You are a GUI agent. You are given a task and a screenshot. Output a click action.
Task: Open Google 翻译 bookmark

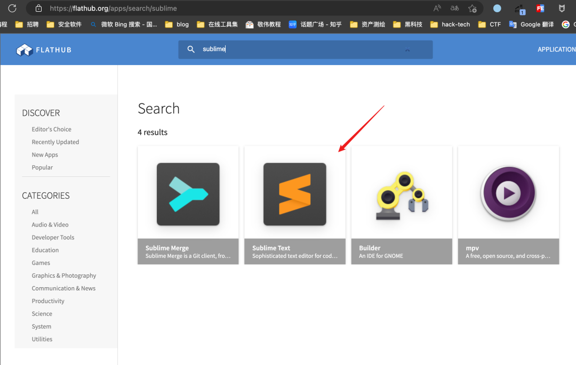point(531,24)
